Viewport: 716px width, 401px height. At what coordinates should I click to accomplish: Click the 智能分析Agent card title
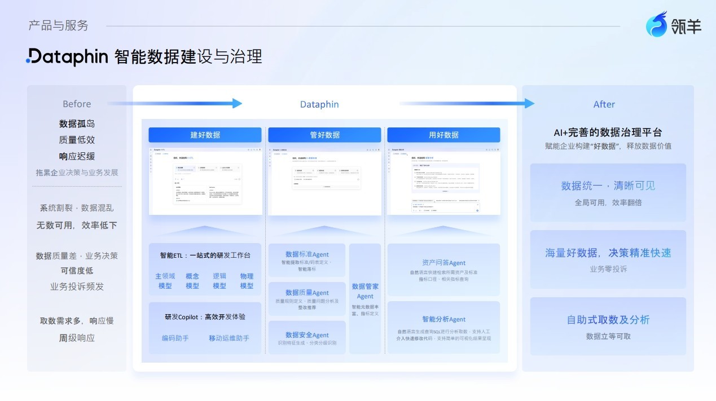click(443, 319)
